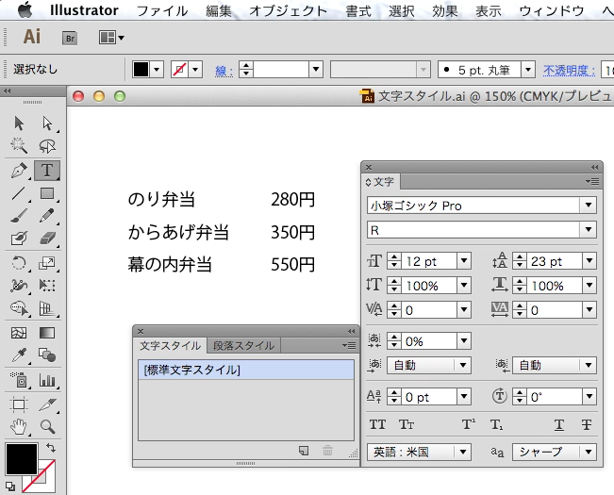Select the Pen tool
Image resolution: width=614 pixels, height=495 pixels.
click(19, 171)
